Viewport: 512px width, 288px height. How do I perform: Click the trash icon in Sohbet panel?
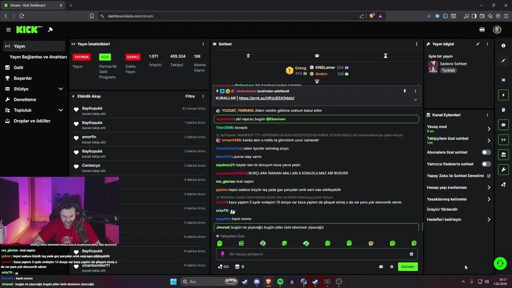click(248, 56)
